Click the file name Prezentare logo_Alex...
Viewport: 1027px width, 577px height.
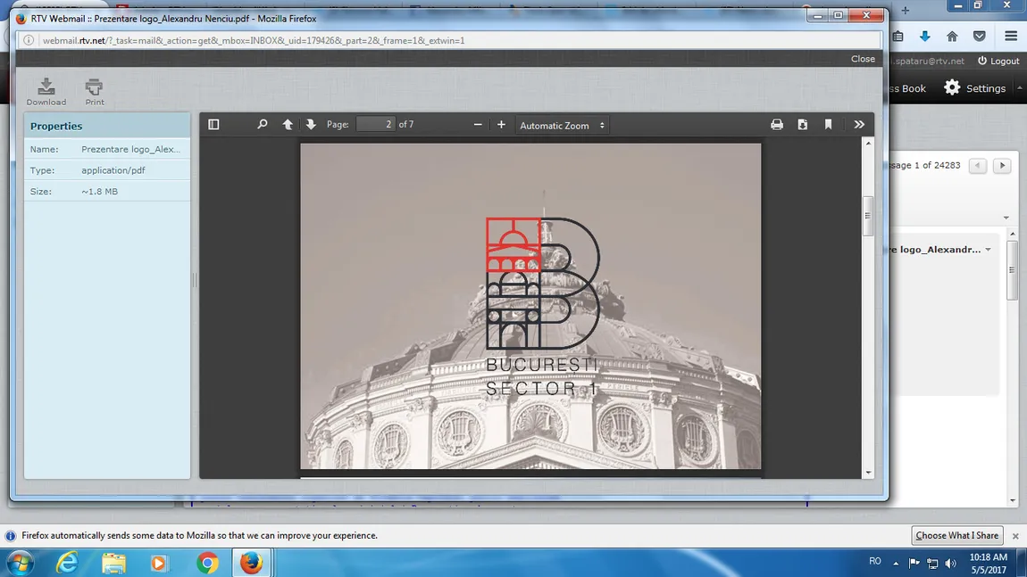131,149
